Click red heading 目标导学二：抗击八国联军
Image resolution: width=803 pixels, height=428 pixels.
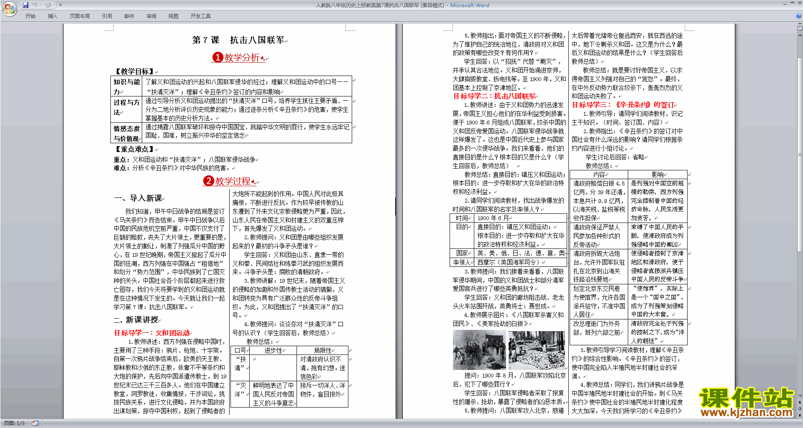pyautogui.click(x=494, y=96)
